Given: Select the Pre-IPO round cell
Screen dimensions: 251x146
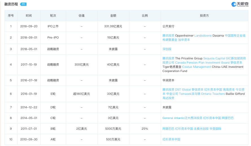Looking at the screenshot, I should (53, 37).
